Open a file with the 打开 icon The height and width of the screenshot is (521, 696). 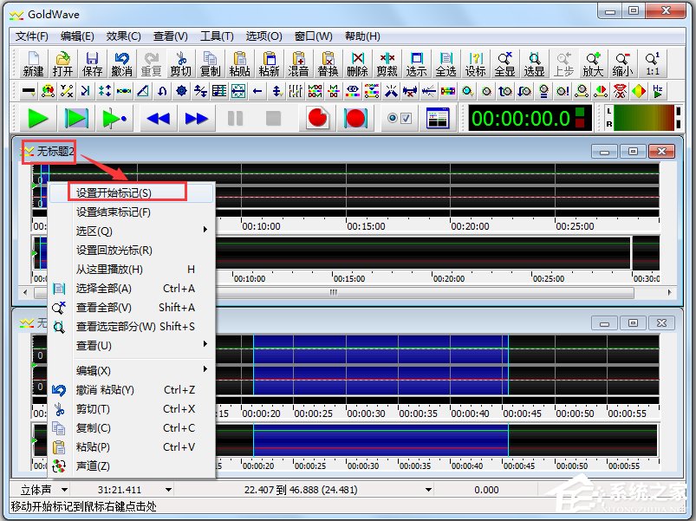[62, 63]
